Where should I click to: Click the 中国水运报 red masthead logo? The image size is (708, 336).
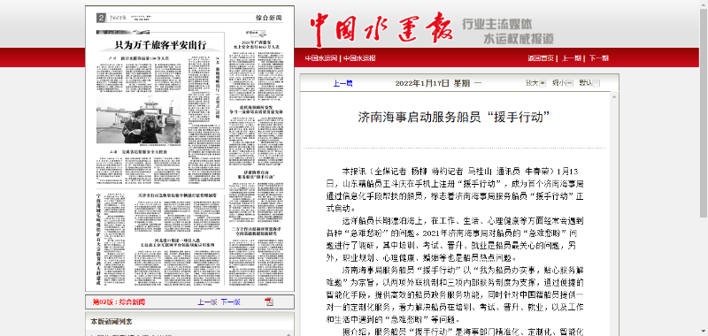coord(381,28)
